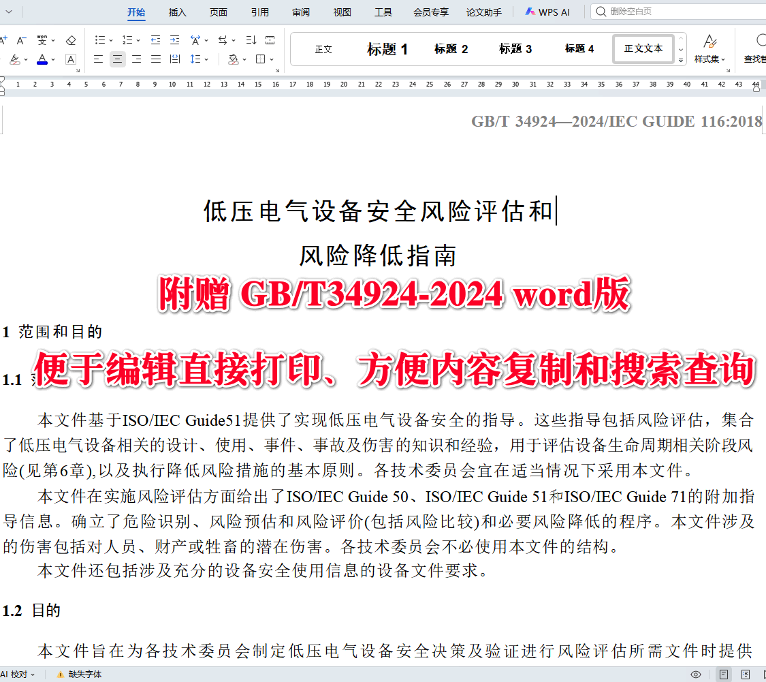Apply the text highlight pen
766x682 pixels.
coord(15,59)
